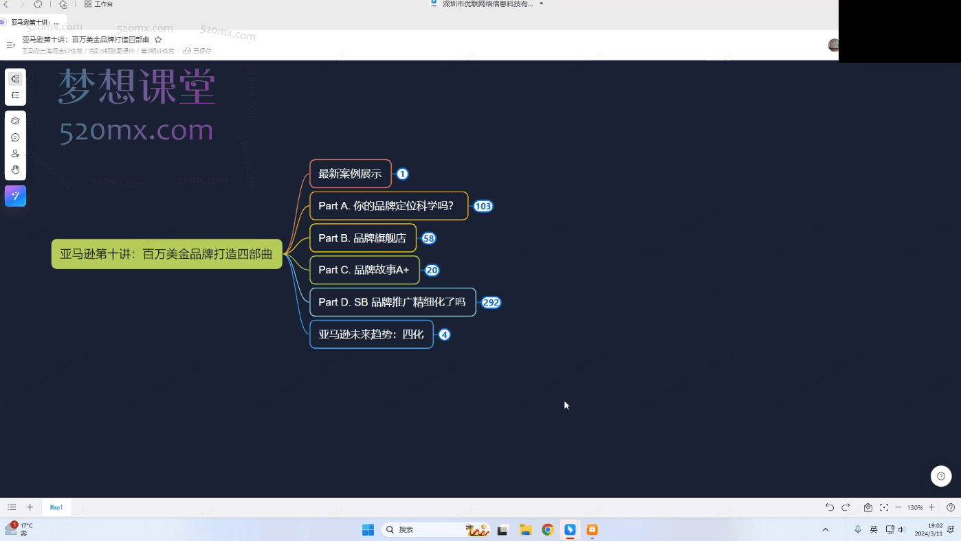This screenshot has height=541, width=961.
Task: Launch the AI magic wand assistant
Action: (15, 196)
